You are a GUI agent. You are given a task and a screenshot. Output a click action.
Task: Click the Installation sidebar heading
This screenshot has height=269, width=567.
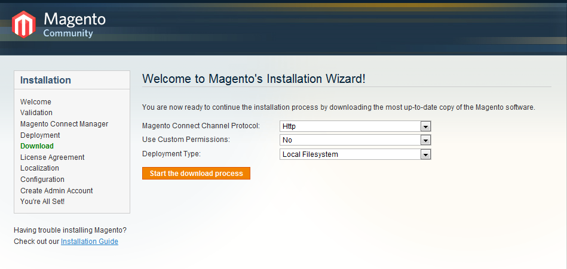tap(45, 80)
